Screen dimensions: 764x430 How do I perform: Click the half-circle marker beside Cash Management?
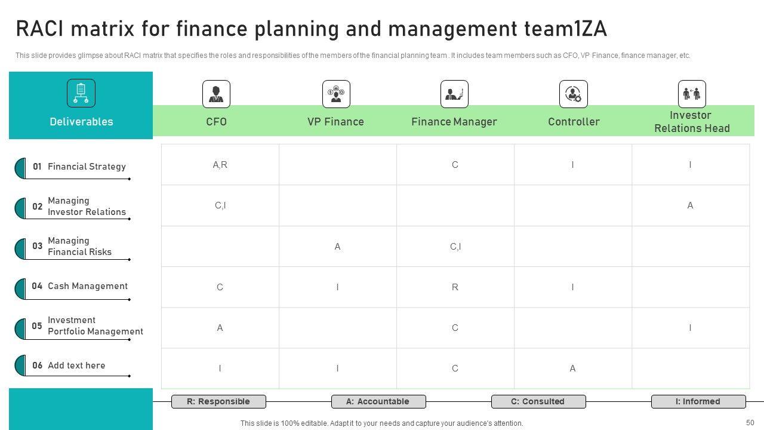[20, 288]
